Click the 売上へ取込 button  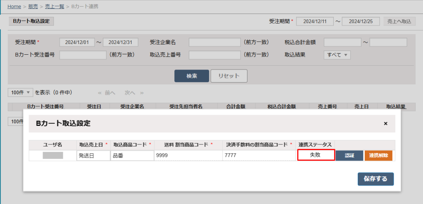[x=399, y=21]
